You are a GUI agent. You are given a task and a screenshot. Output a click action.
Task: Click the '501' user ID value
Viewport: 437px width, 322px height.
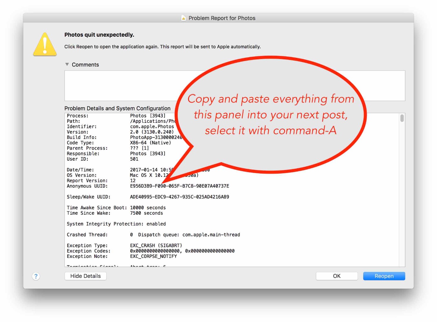click(x=134, y=159)
